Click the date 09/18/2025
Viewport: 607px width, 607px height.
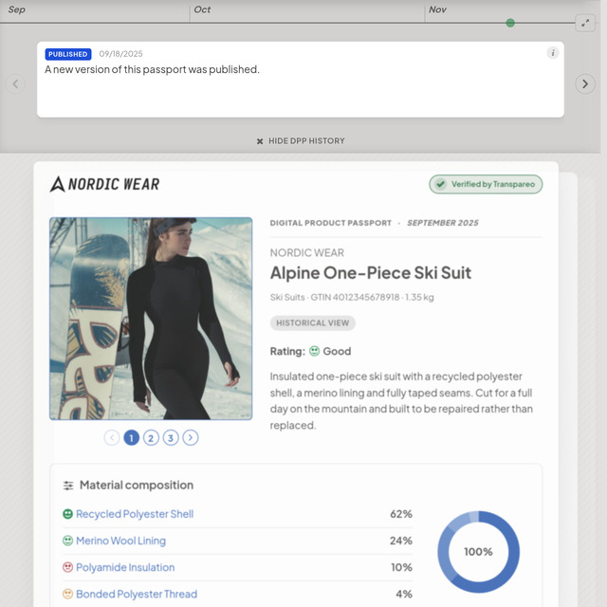click(x=120, y=54)
